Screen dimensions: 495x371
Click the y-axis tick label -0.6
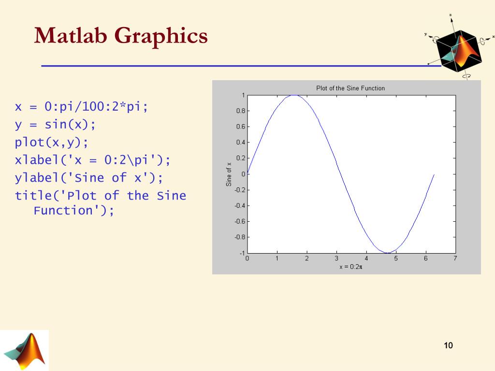[240, 221]
